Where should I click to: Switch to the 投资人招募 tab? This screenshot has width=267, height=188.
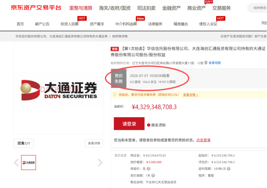point(69,24)
